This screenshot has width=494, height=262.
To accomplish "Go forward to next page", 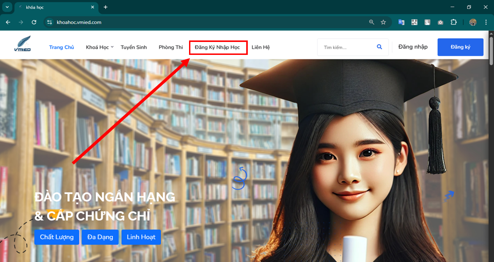I will tap(21, 22).
